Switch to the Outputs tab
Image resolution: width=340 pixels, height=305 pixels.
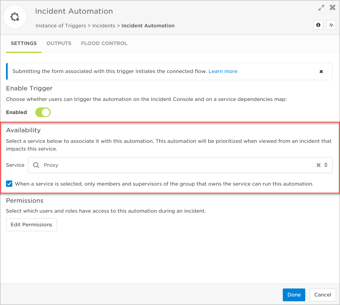(x=59, y=43)
